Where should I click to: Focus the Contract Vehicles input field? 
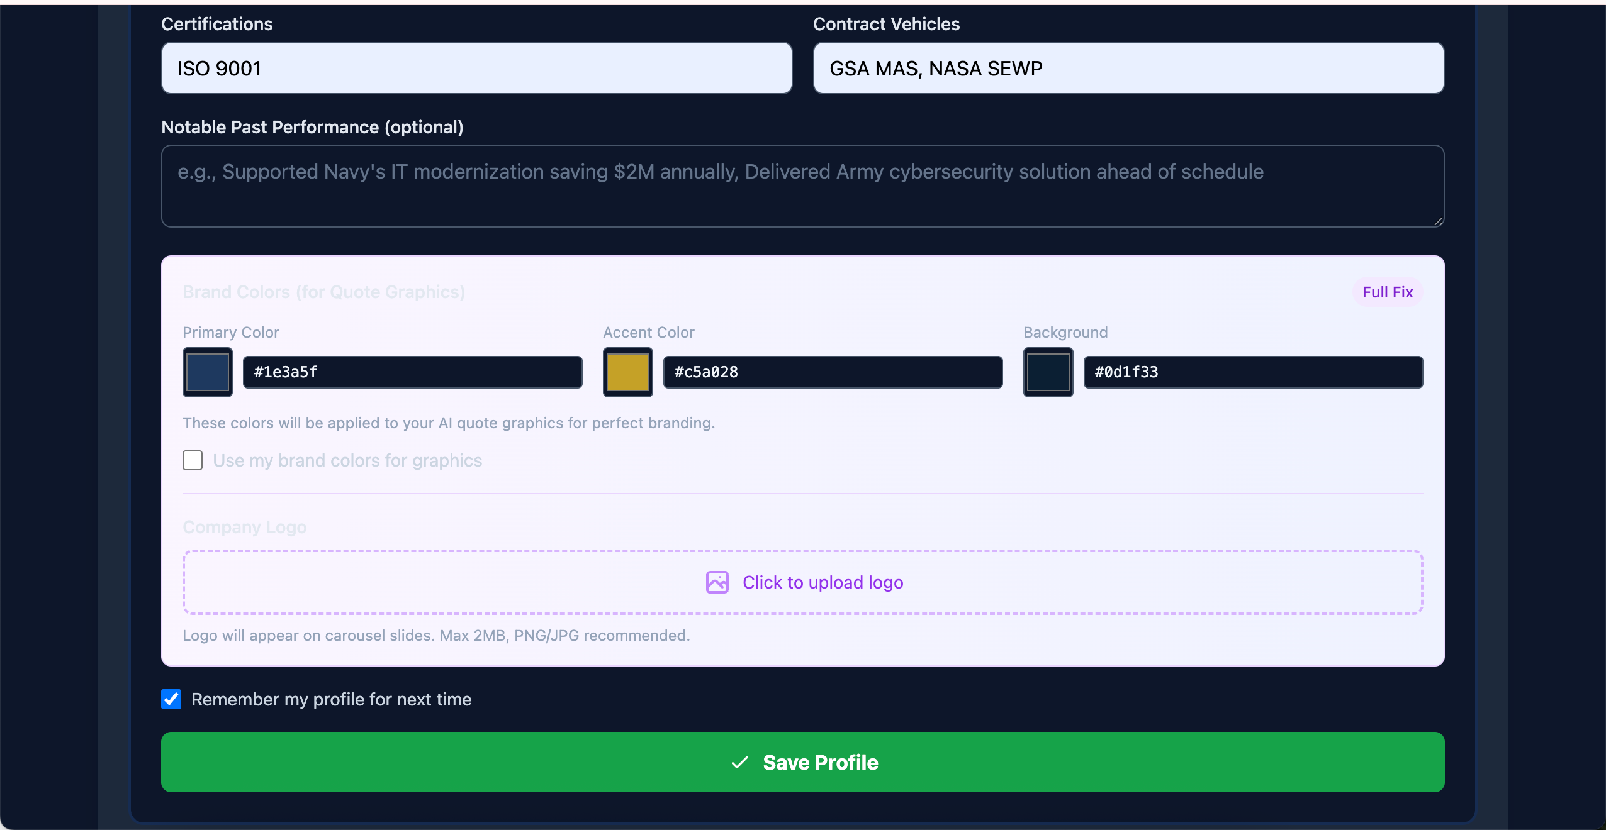[x=1128, y=68]
